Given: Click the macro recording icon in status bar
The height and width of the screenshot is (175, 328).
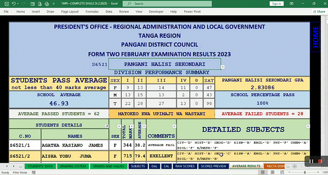Looking at the screenshot, I should 33,173.
